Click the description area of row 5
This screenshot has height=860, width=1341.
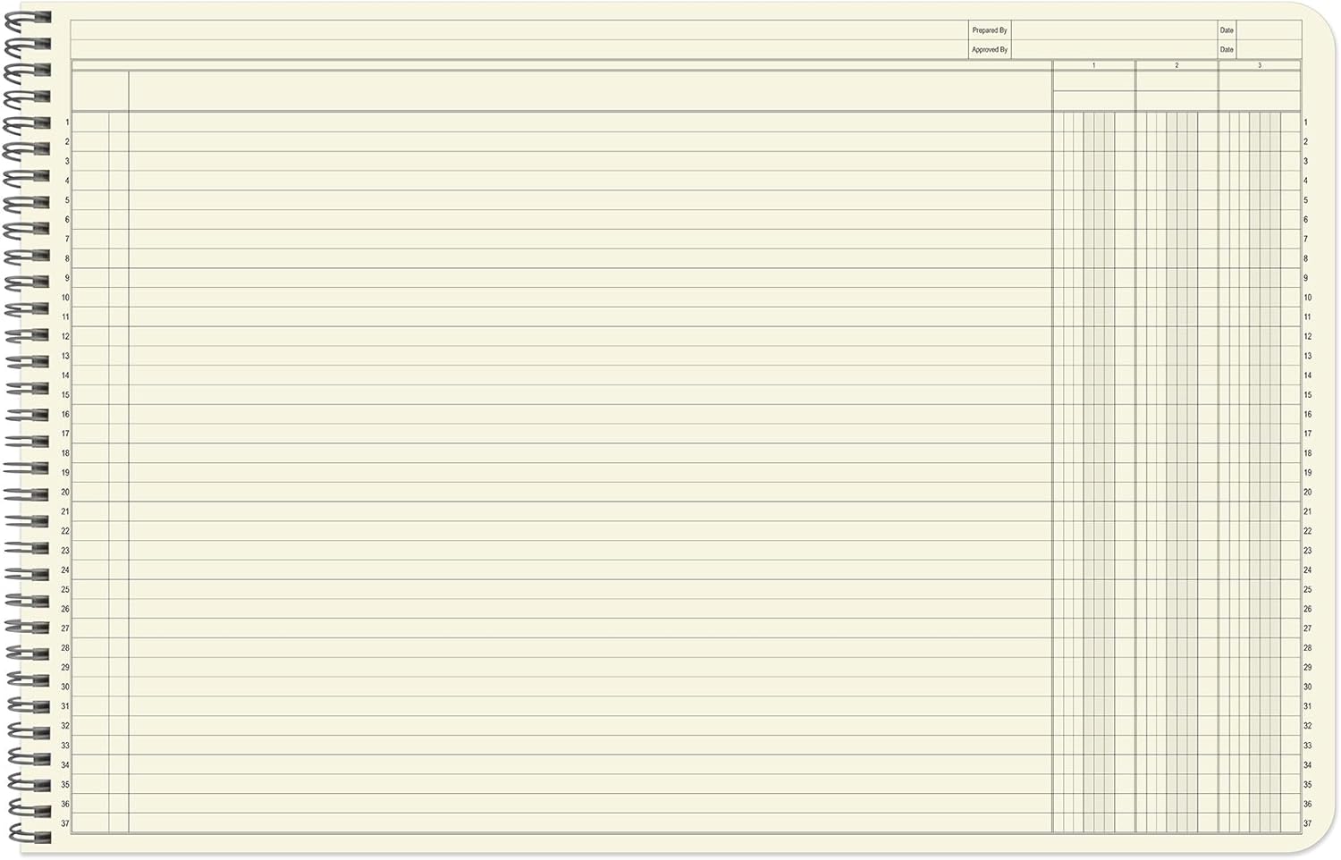[x=590, y=200]
